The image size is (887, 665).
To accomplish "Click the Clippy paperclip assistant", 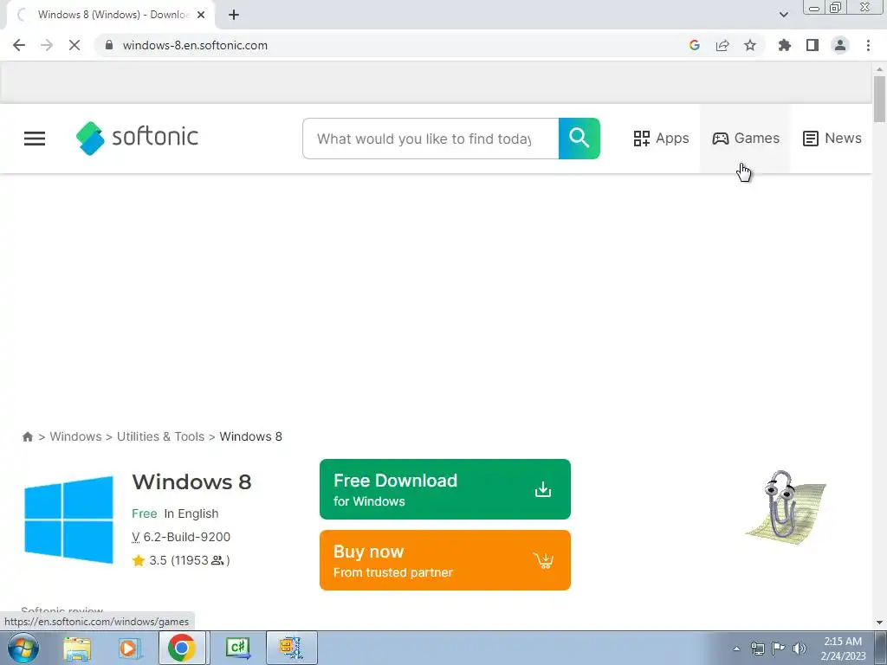I will pyautogui.click(x=785, y=507).
